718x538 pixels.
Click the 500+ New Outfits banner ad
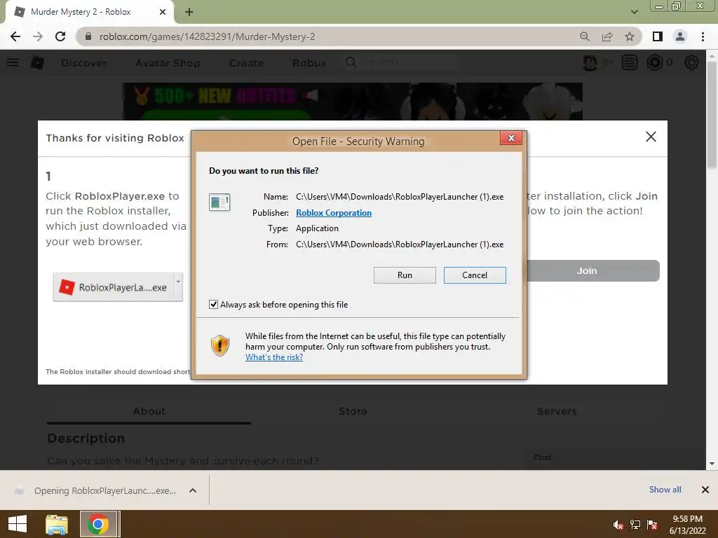[353, 102]
